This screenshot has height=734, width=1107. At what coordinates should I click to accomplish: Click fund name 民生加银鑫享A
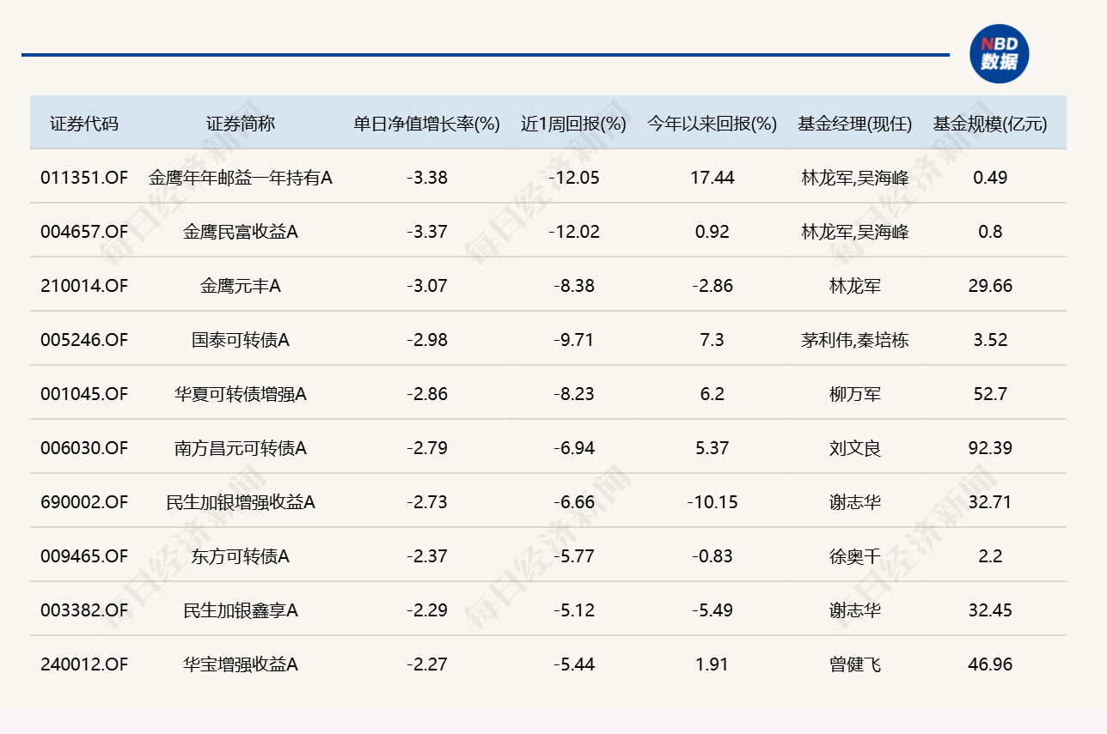point(241,610)
